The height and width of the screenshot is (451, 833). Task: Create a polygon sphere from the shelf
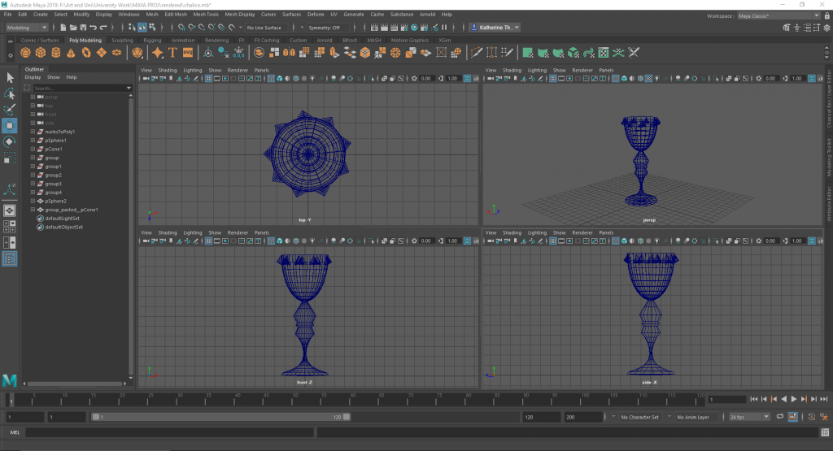click(27, 53)
